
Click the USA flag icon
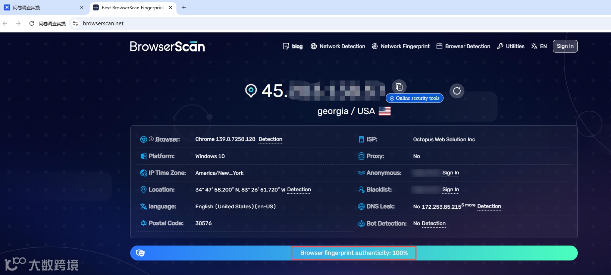tap(385, 111)
